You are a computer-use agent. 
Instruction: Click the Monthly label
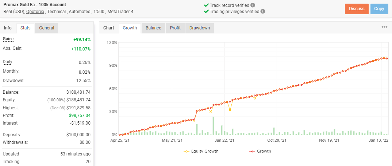[11, 71]
